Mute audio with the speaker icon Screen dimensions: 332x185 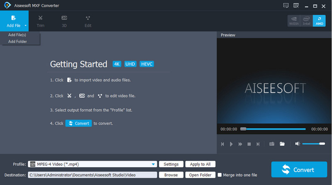tap(298, 144)
